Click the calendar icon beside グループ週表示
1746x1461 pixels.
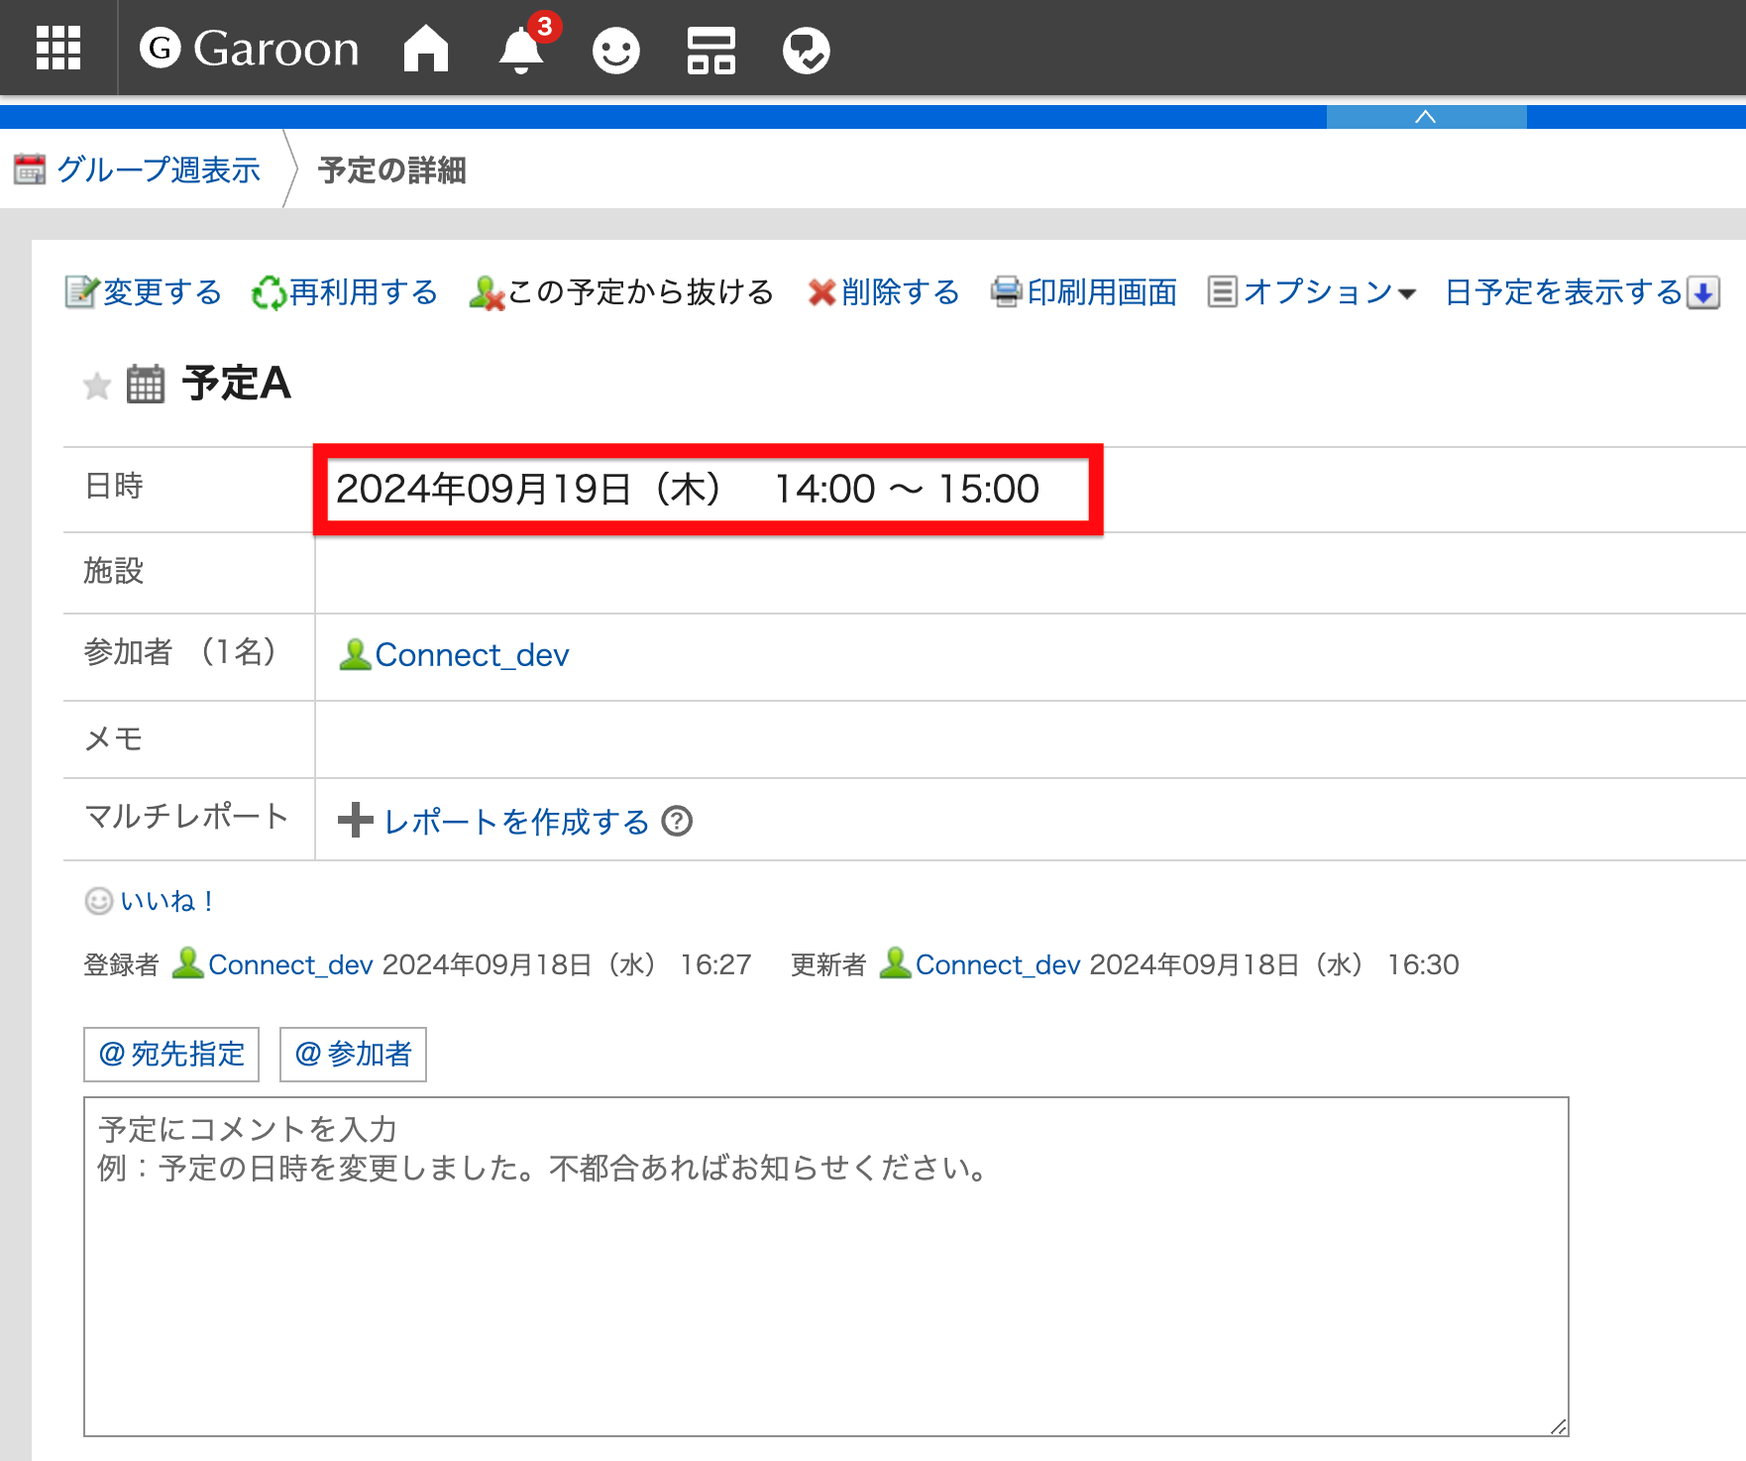30,169
